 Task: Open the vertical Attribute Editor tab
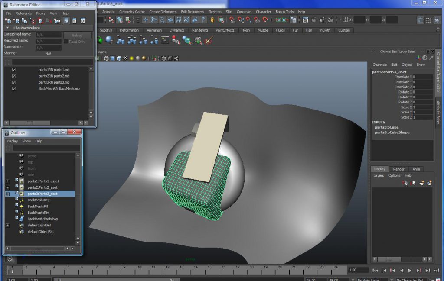coord(438,113)
